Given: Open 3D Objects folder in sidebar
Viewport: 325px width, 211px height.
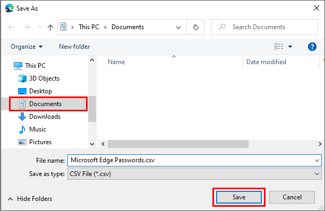Looking at the screenshot, I should coord(44,78).
